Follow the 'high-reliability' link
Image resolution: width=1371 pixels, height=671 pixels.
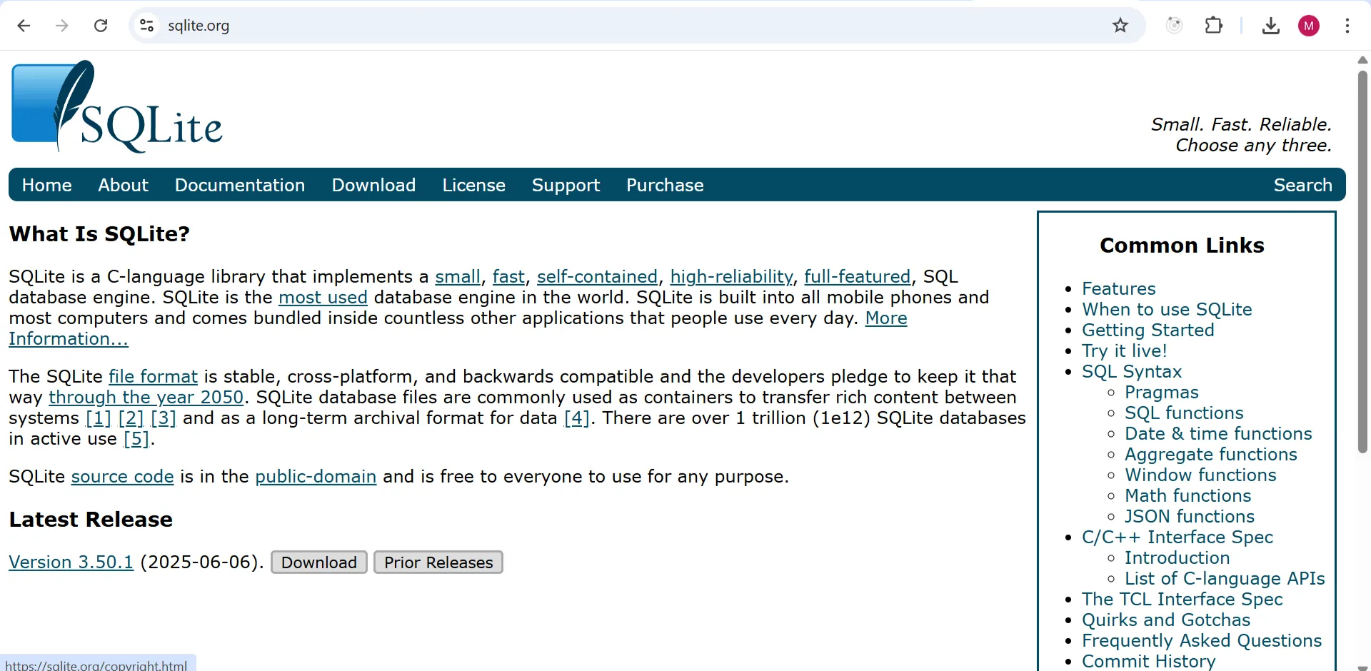tap(731, 276)
